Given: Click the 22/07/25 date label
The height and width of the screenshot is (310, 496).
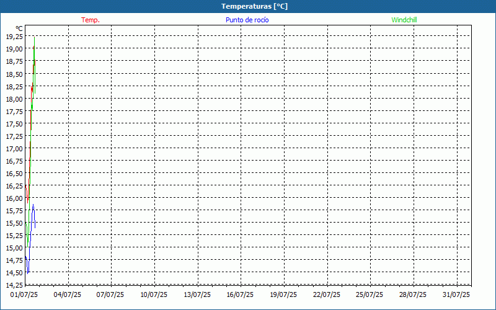Looking at the screenshot, I should pos(327,295).
